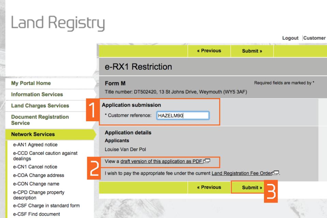Select Document Registration Service in sidebar
Viewport: 327px width, 218px height.
pyautogui.click(x=40, y=120)
